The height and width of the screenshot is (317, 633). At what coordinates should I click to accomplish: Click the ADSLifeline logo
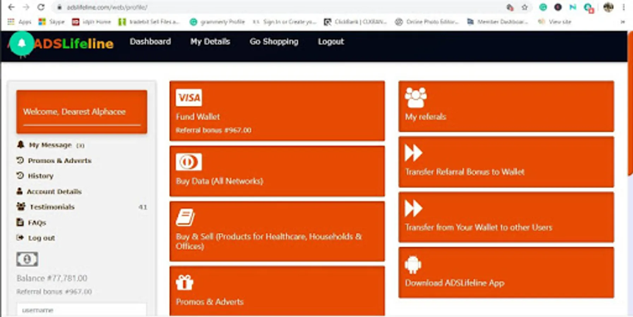[x=73, y=44]
